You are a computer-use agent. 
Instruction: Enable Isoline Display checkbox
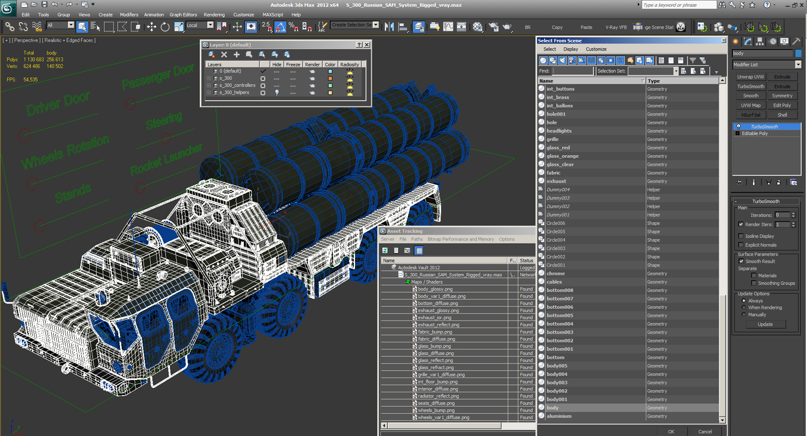(x=740, y=236)
